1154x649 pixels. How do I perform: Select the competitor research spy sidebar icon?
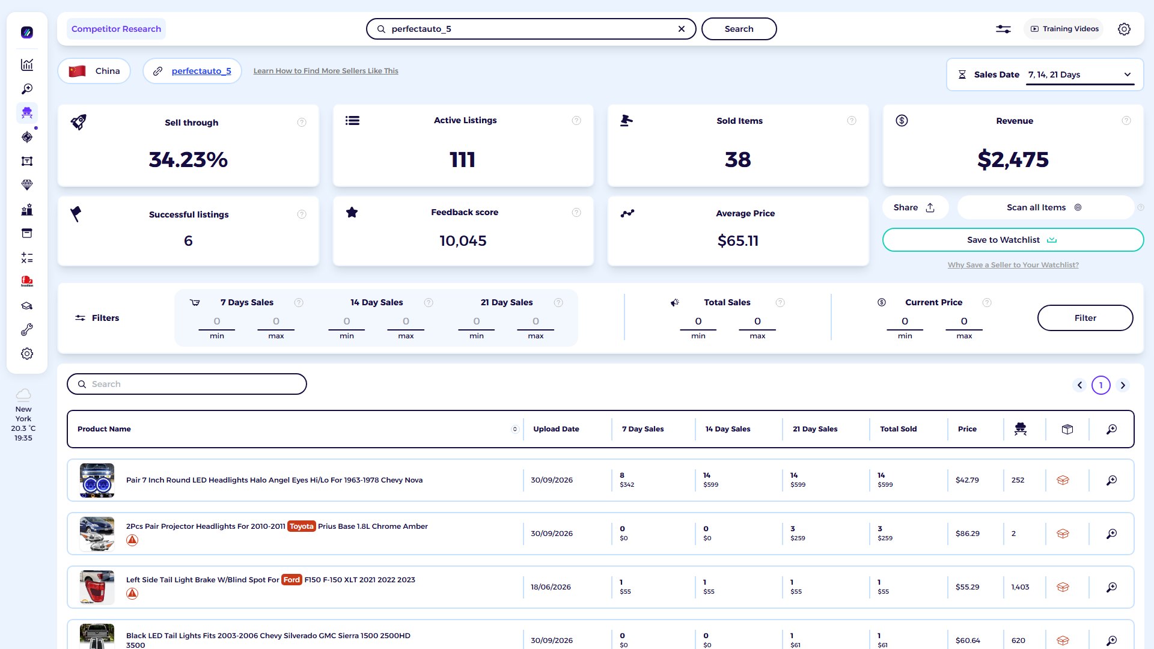pos(27,113)
